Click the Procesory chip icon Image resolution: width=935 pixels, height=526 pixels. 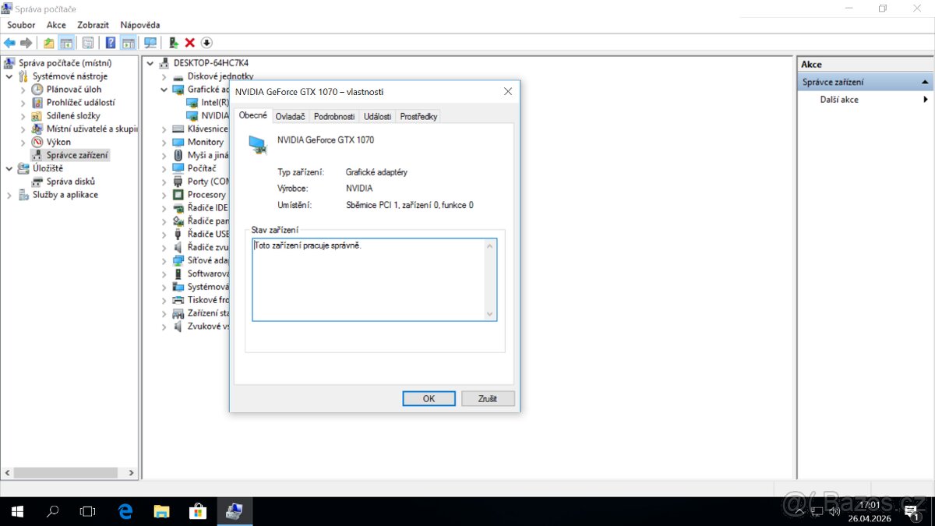click(x=178, y=195)
